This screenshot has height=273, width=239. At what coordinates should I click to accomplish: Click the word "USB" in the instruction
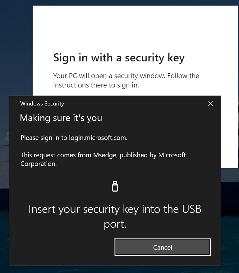tap(190, 209)
